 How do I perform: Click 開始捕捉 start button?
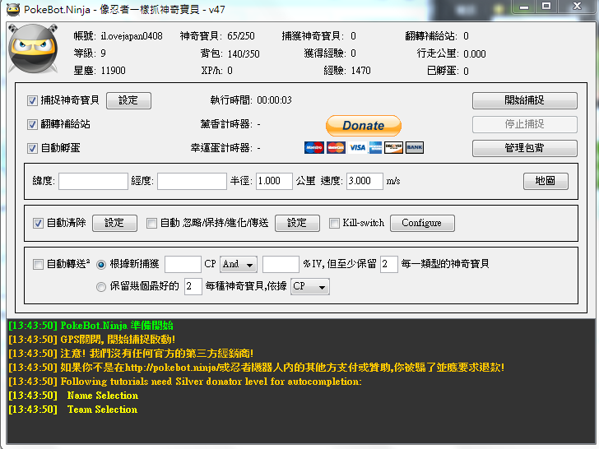(524, 100)
